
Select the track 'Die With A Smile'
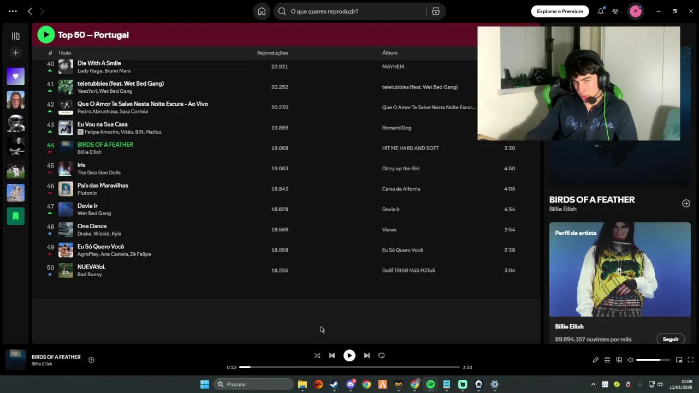click(x=99, y=63)
